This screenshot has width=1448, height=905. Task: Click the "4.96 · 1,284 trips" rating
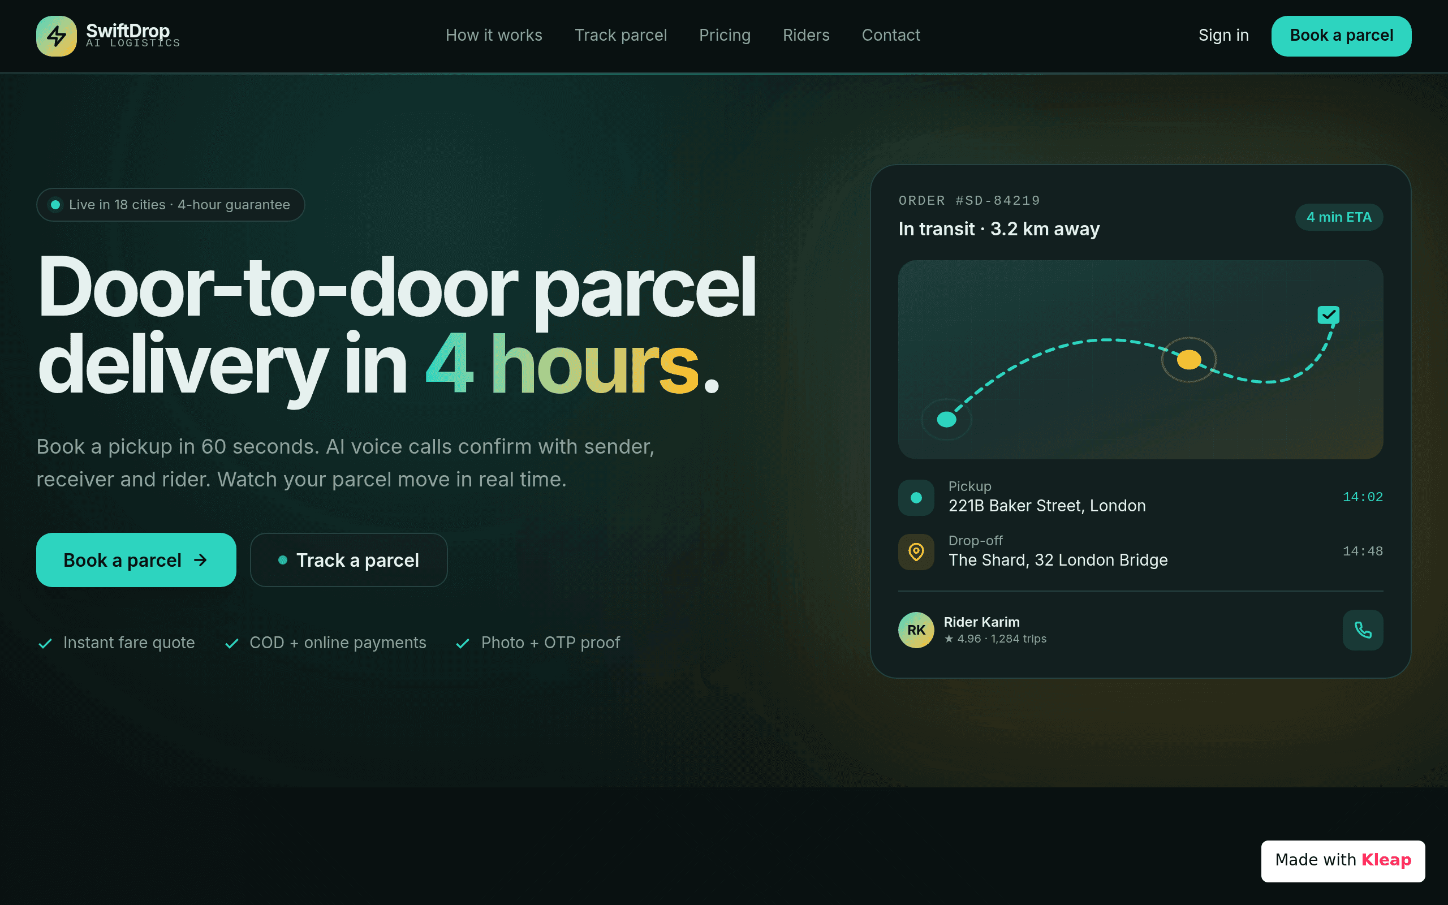995,639
